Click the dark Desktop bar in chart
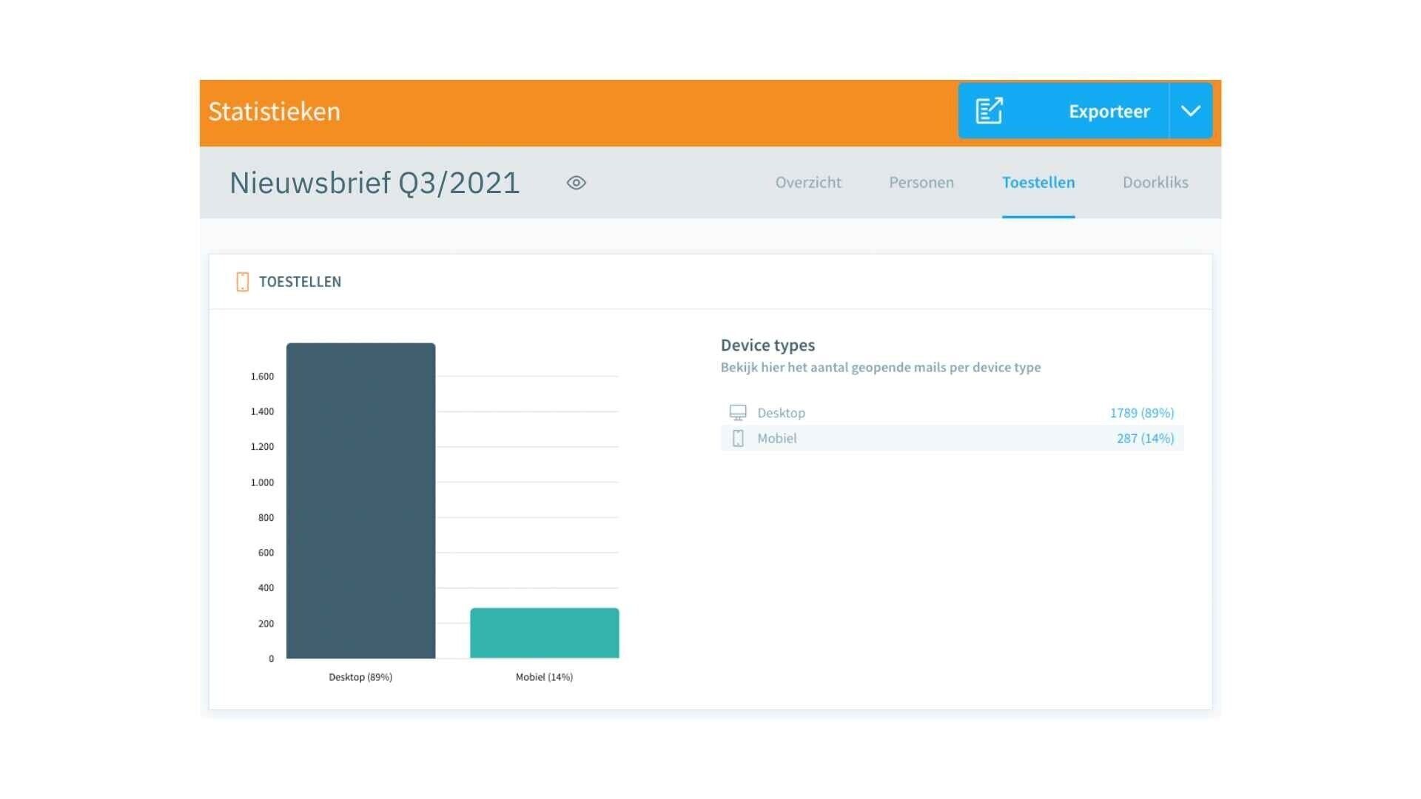 pyautogui.click(x=360, y=500)
